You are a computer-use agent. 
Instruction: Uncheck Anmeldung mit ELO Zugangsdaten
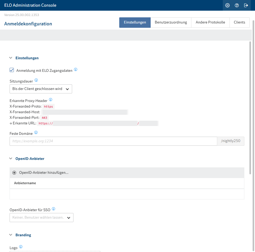click(12, 70)
